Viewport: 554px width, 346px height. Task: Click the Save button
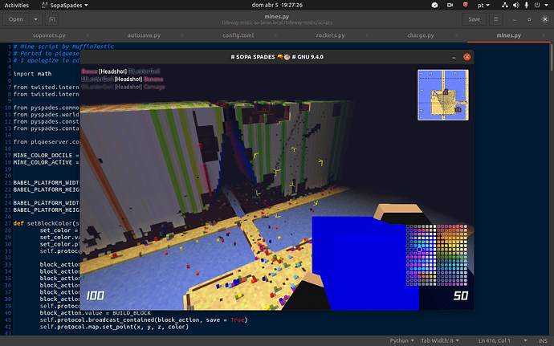tap(474, 18)
